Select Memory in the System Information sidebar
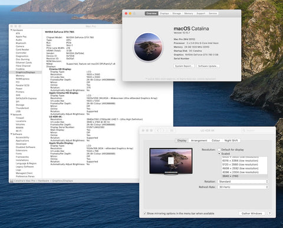Viewport: 283px width, 228px height. coord(20,75)
